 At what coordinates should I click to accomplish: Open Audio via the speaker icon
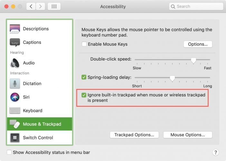tap(15, 63)
